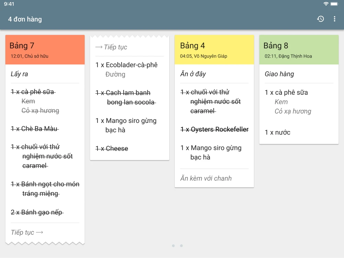Open order history clock icon
This screenshot has height=258, width=344.
pos(320,19)
